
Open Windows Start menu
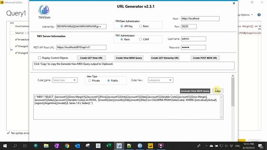pyautogui.click(x=5, y=146)
